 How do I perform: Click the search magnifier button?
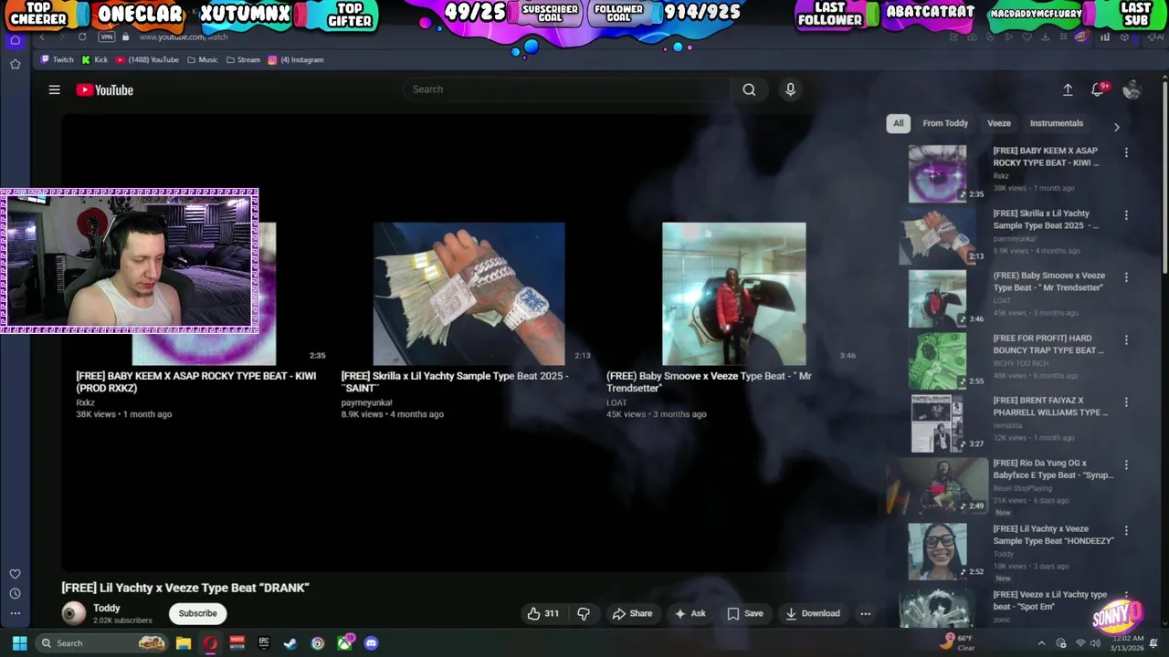tap(749, 89)
